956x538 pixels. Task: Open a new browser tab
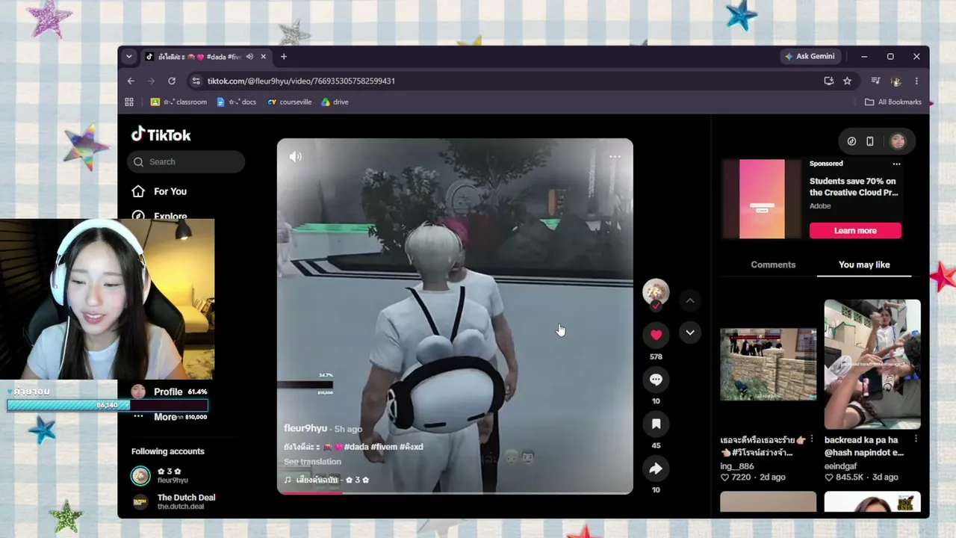(284, 57)
